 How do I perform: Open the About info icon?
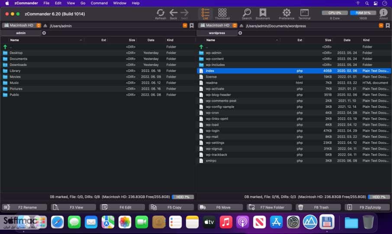pos(383,14)
